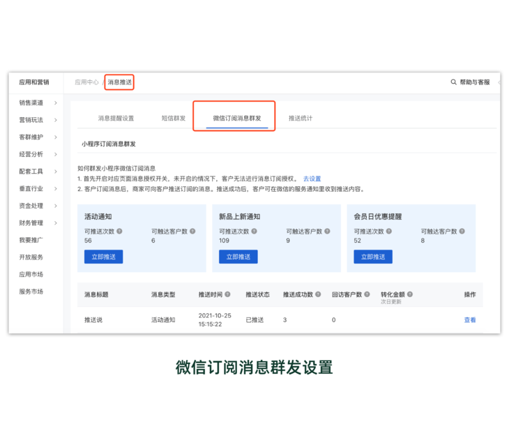Click 已推送 status cell
509x447 pixels.
coord(254,320)
